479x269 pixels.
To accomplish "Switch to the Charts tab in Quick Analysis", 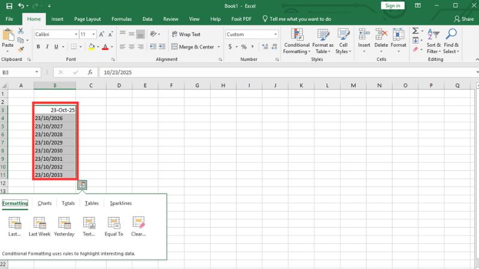I will [44, 203].
